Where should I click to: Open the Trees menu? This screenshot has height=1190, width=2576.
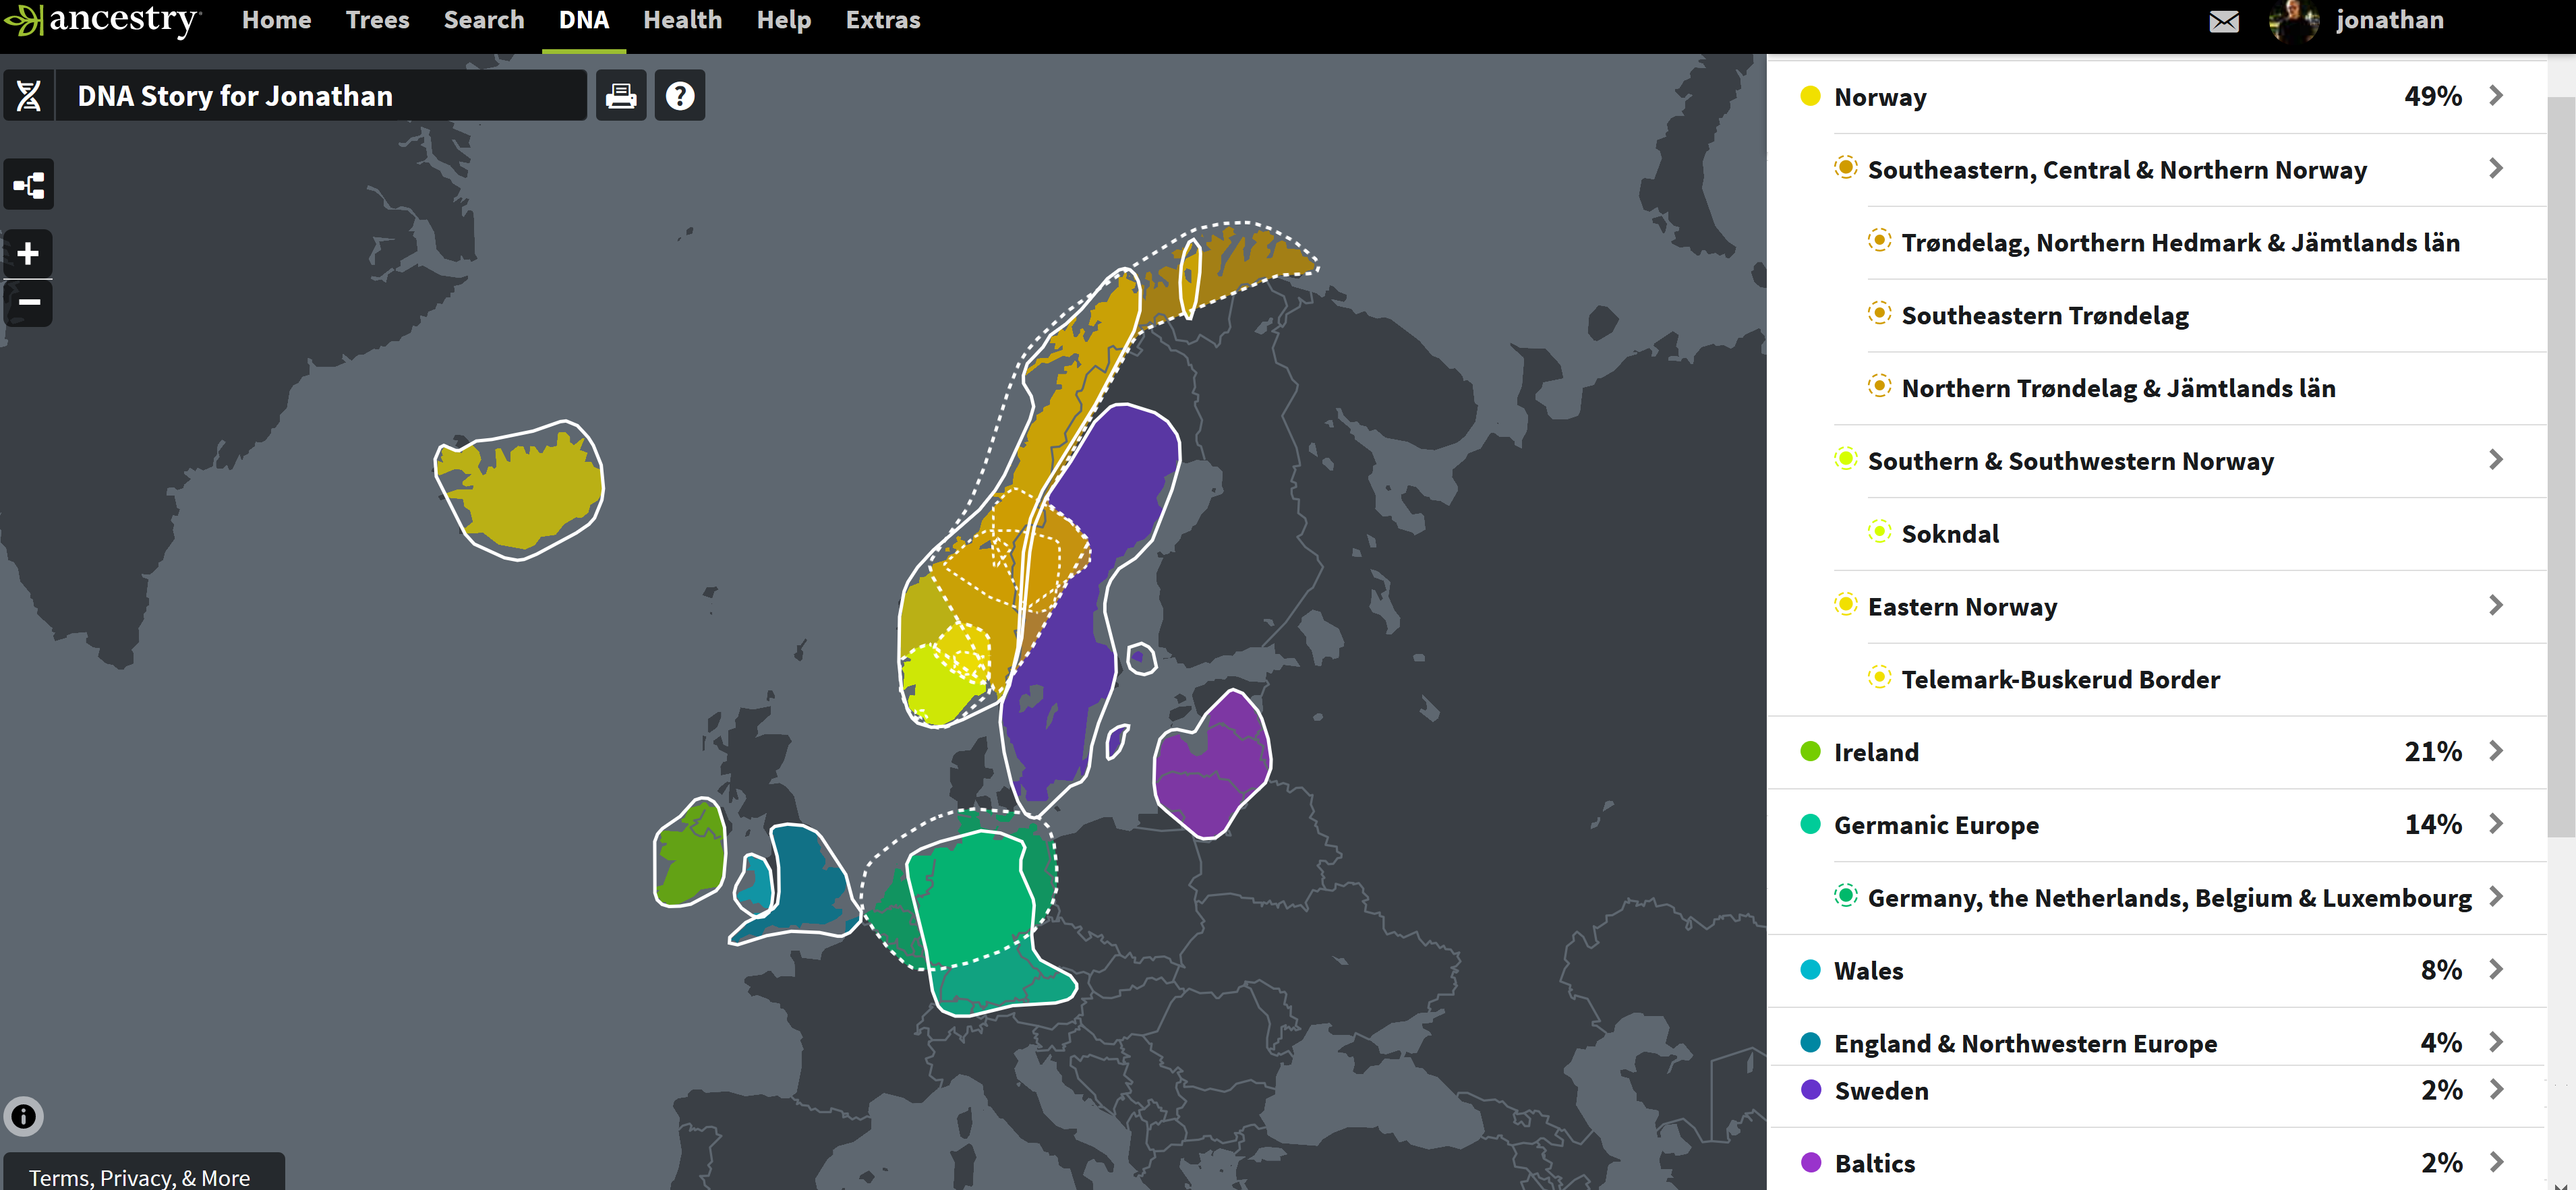click(377, 20)
